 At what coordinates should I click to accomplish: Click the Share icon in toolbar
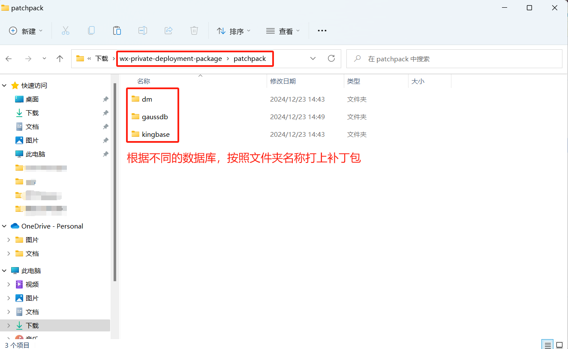click(168, 31)
